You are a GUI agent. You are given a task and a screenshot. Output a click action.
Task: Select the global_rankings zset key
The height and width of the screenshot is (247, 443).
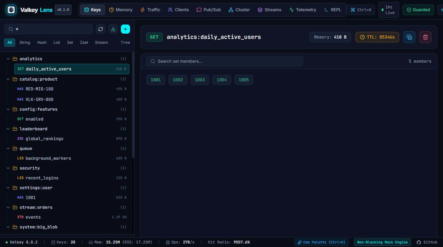coord(72,139)
